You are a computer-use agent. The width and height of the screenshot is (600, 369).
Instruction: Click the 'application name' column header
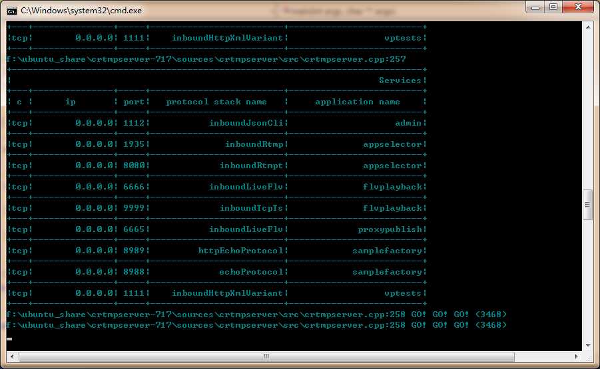tap(358, 102)
